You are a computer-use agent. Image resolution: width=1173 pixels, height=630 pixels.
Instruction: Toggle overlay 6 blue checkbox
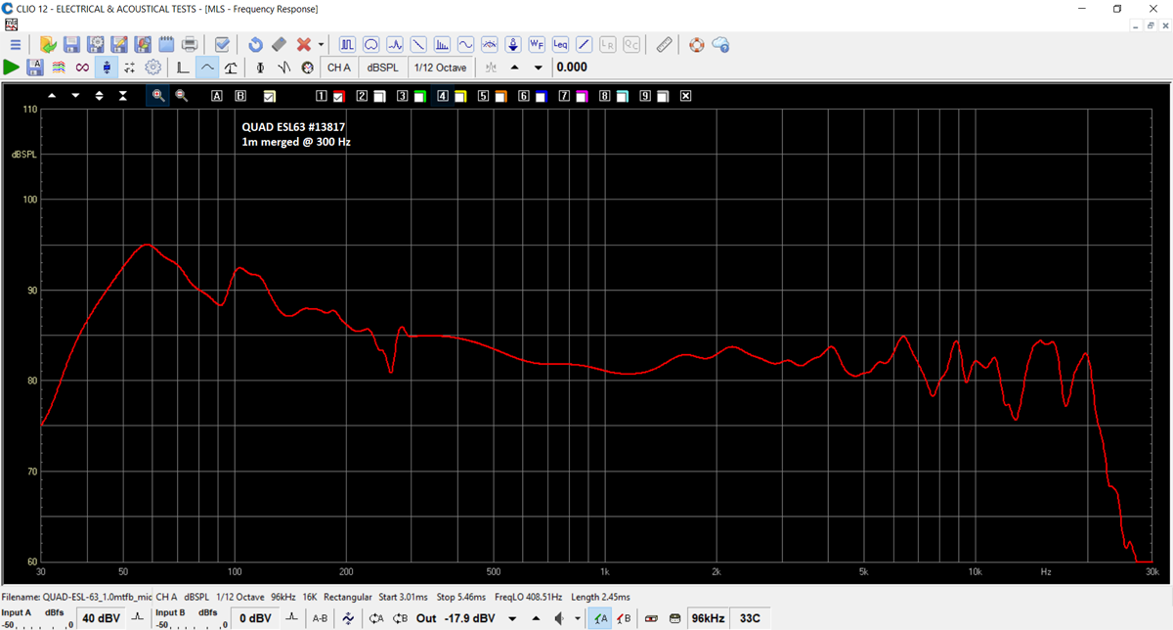540,96
